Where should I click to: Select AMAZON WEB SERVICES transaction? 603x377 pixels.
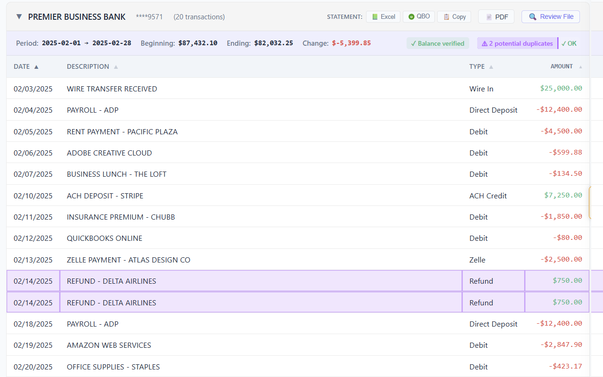[x=298, y=345]
